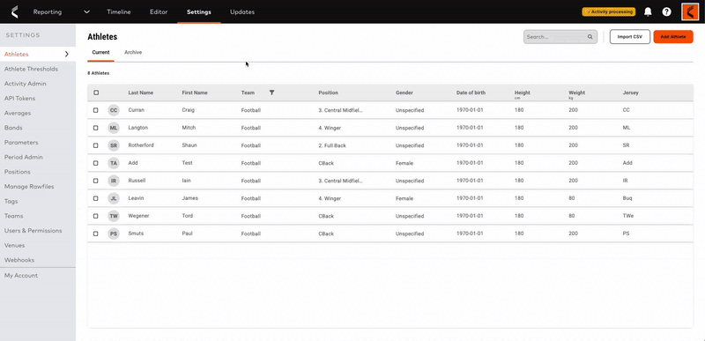Sort by the First Name column header

point(195,93)
